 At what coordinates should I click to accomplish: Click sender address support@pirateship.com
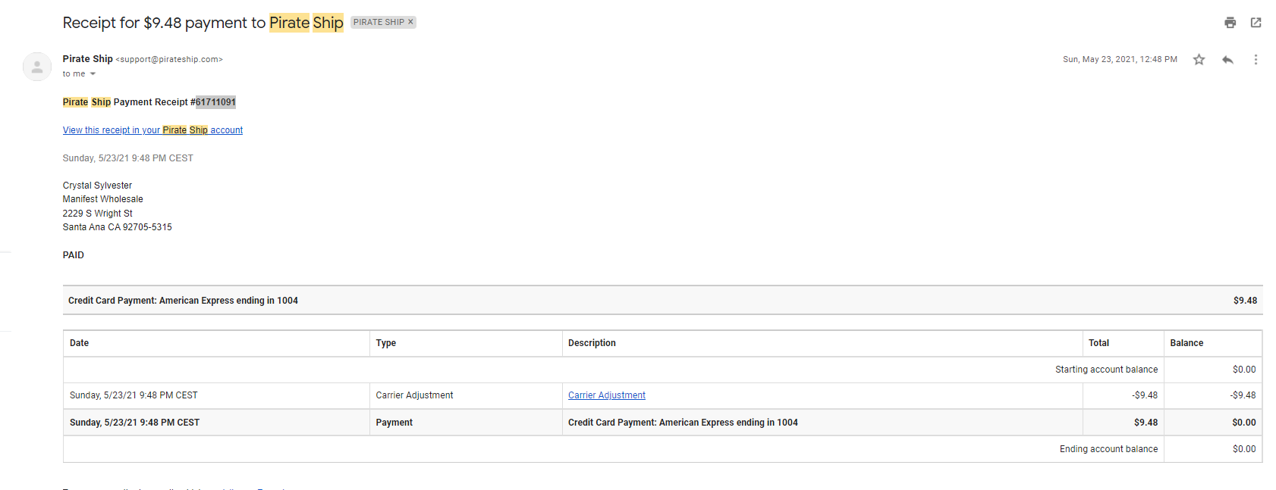pyautogui.click(x=169, y=59)
